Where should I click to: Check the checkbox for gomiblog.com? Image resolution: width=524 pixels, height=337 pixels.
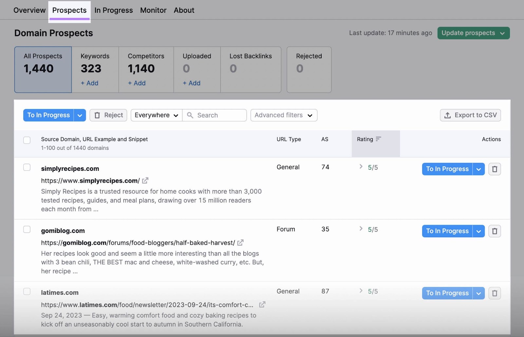[x=27, y=229]
